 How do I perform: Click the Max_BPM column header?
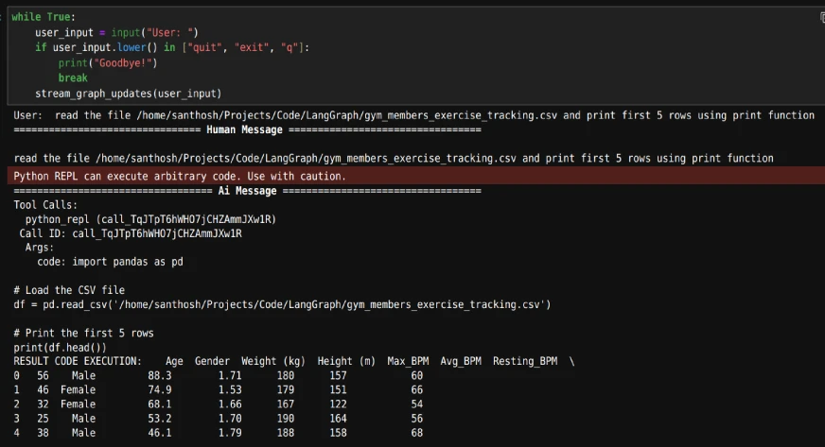click(409, 361)
